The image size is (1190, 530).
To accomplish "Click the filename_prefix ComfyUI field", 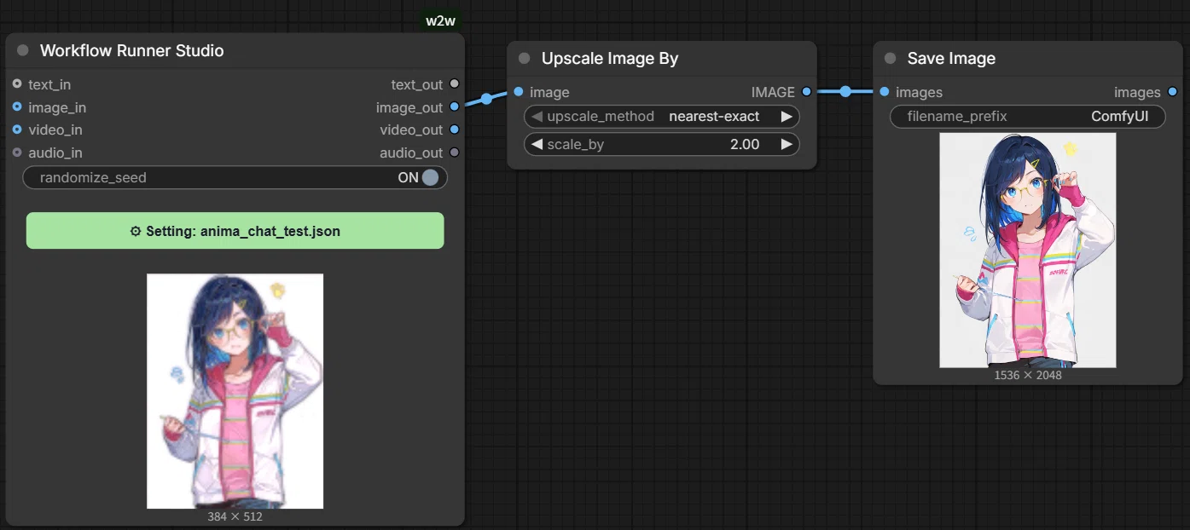I will [1028, 117].
